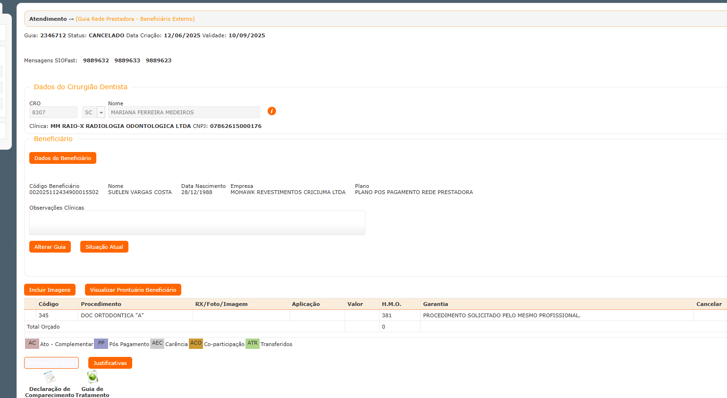Open the Justificativas button

pos(110,363)
